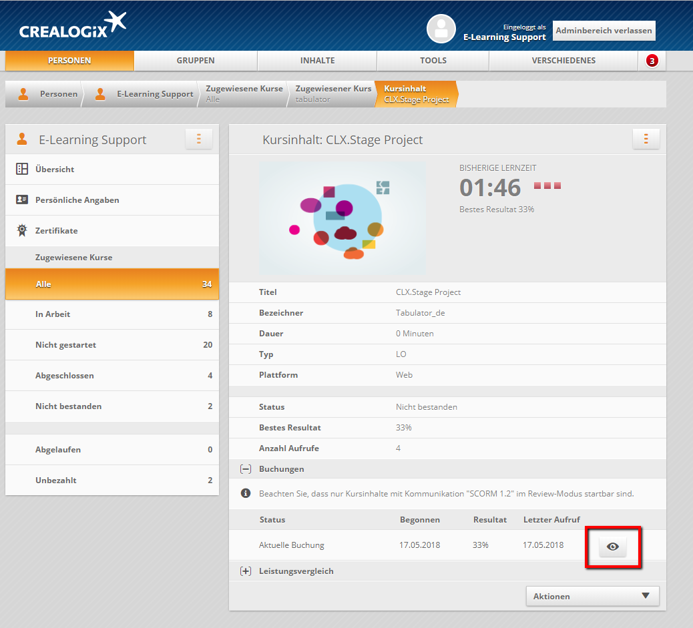The height and width of the screenshot is (628, 693).
Task: Click Adminbereich verlassen button
Action: 604,31
